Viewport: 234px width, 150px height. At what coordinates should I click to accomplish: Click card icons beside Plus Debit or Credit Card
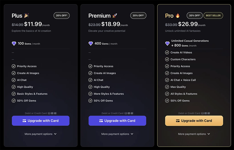(52, 113)
